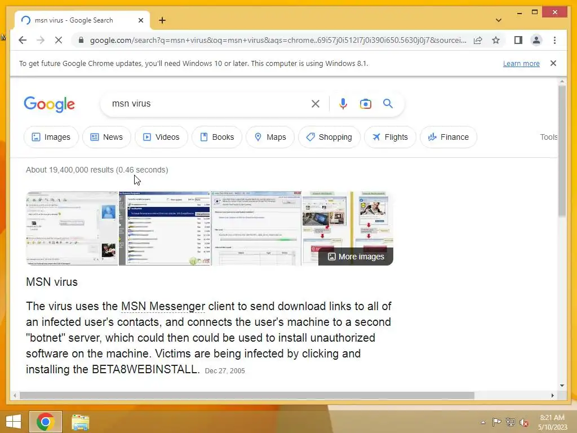Share this page from the address bar
This screenshot has width=577, height=433.
tap(478, 40)
